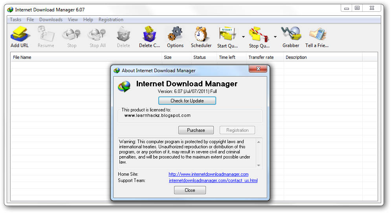Viewport: 391px width, 213px height.
Task: Click the large IDM logo in About dialog
Action: [x=124, y=86]
